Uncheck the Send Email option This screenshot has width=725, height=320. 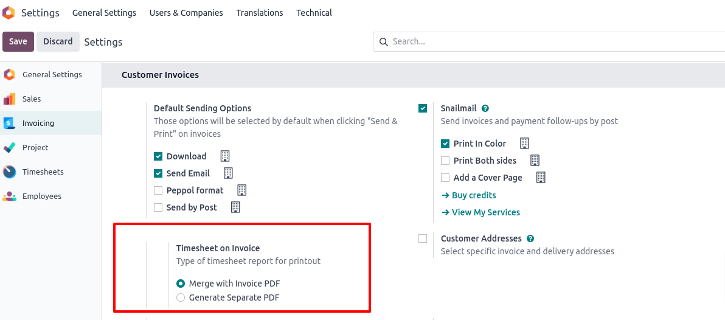coord(158,173)
